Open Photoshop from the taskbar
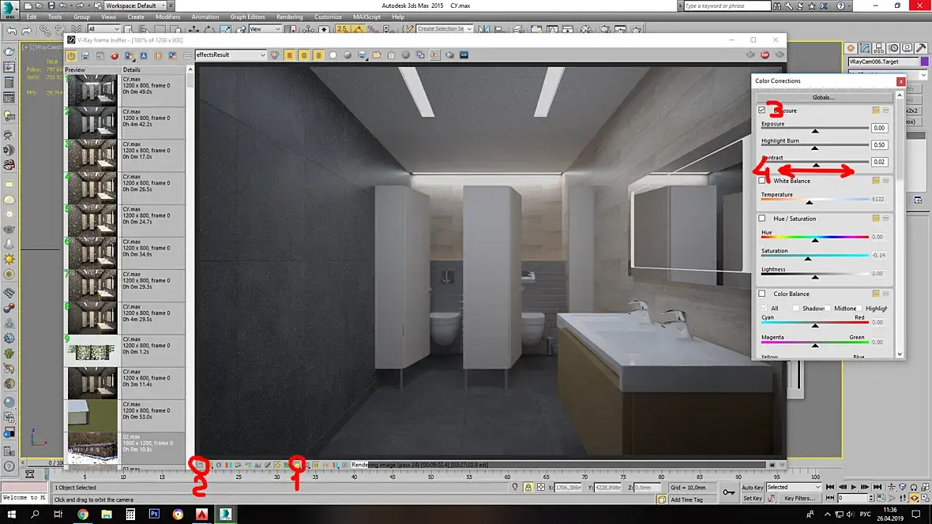This screenshot has height=524, width=932. (x=154, y=514)
